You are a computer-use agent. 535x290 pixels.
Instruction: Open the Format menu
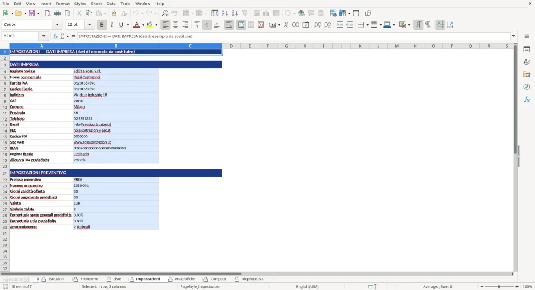pos(62,4)
